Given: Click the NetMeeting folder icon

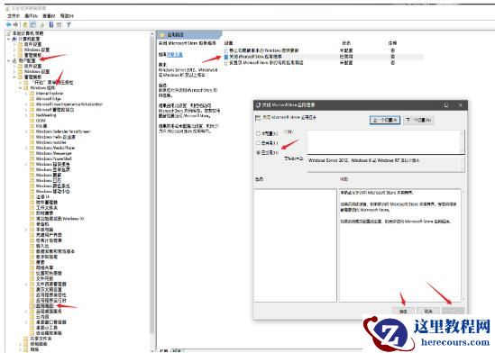Looking at the screenshot, I should tap(32, 115).
